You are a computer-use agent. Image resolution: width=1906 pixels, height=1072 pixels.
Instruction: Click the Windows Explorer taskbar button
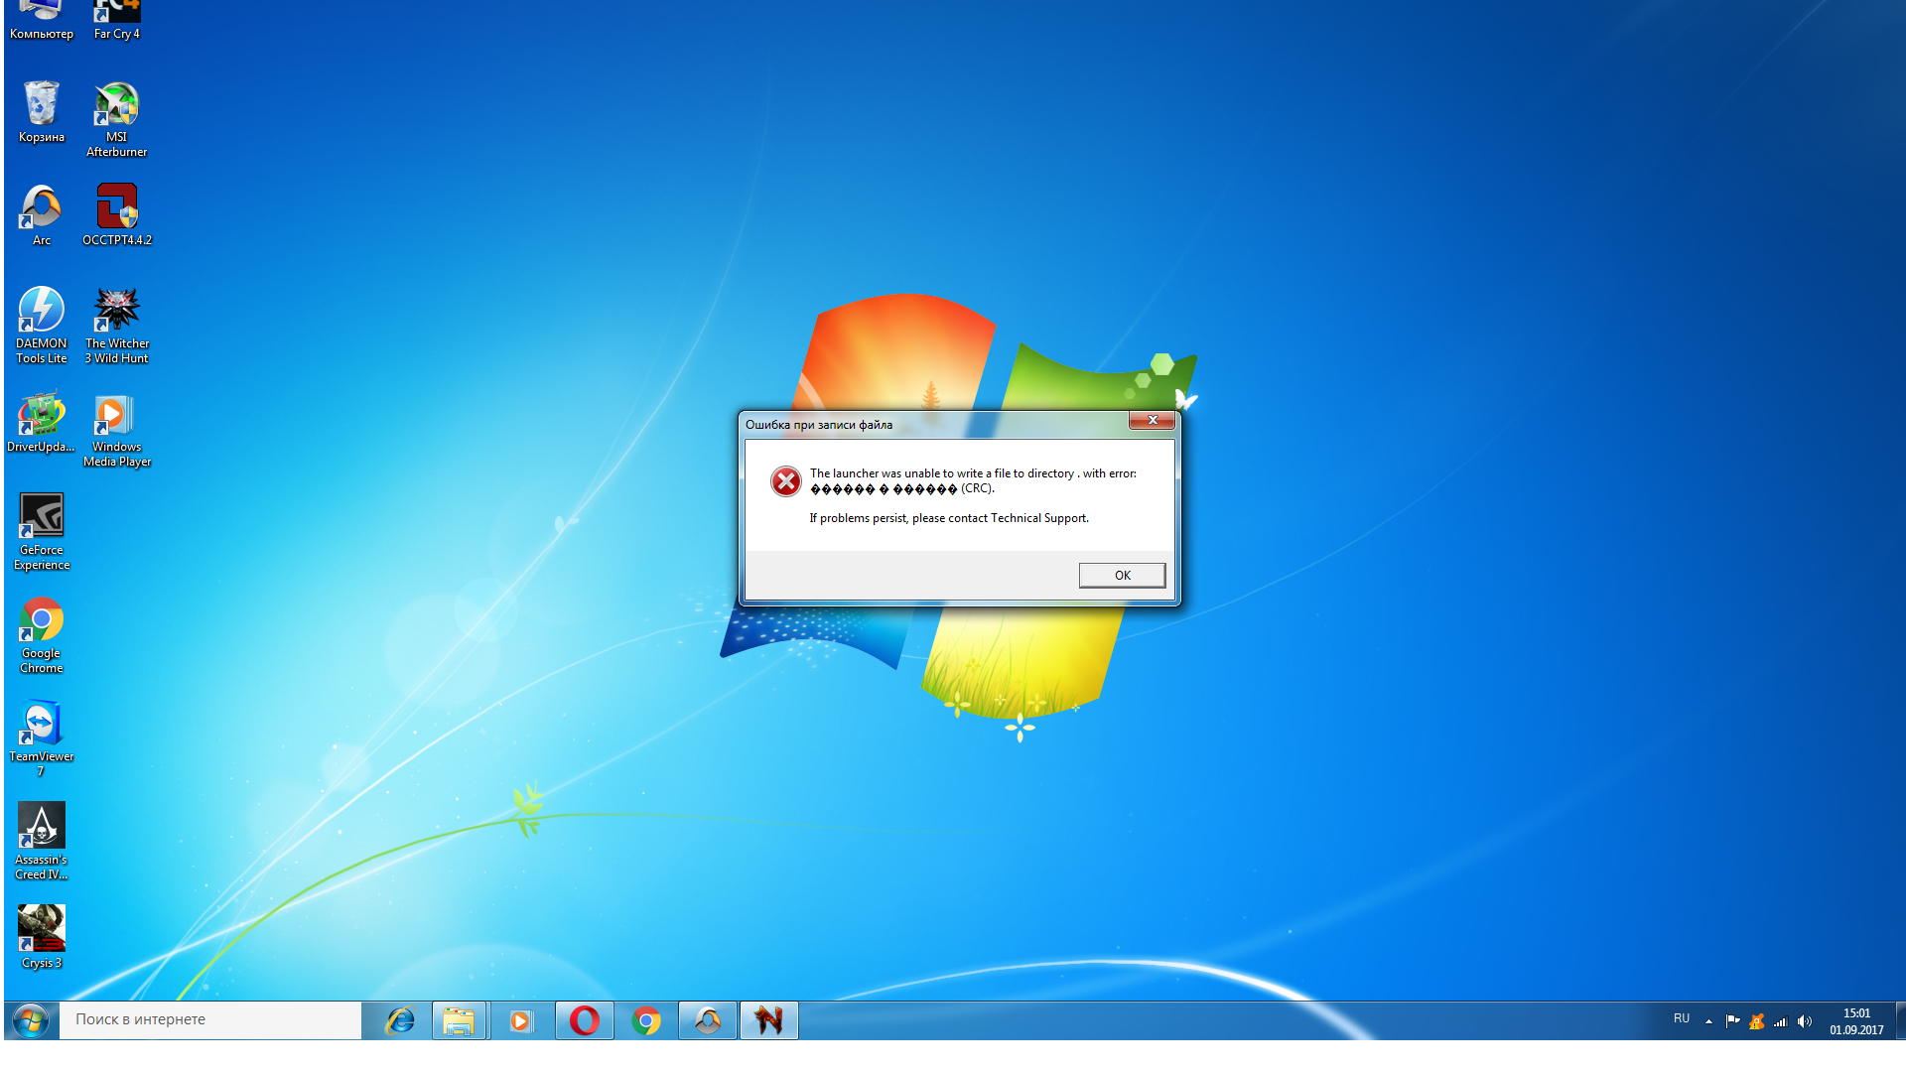coord(460,1019)
